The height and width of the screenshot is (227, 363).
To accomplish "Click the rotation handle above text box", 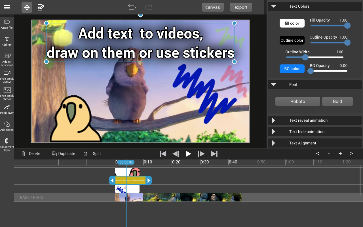I will 140,15.
